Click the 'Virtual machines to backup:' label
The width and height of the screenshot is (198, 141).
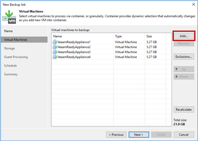point(70,30)
